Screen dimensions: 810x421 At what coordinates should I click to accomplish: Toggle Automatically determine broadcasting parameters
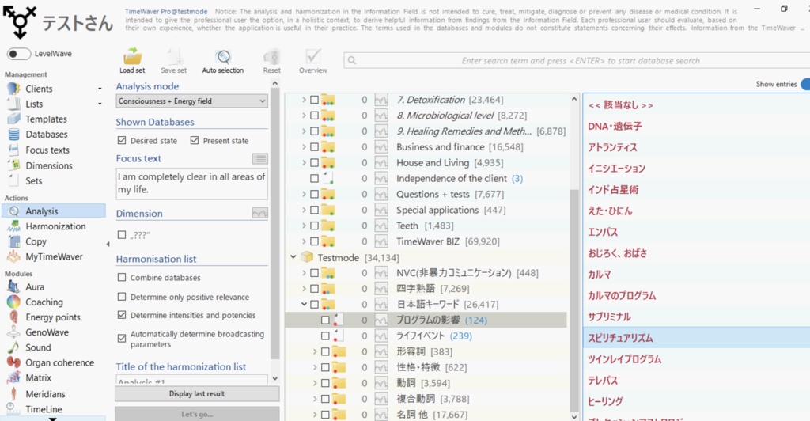point(122,339)
